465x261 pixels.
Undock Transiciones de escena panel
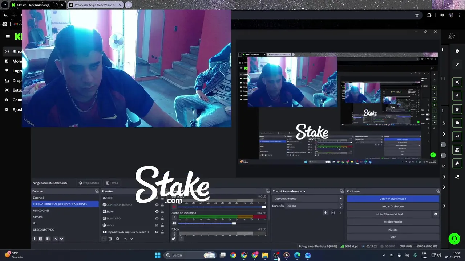341,191
